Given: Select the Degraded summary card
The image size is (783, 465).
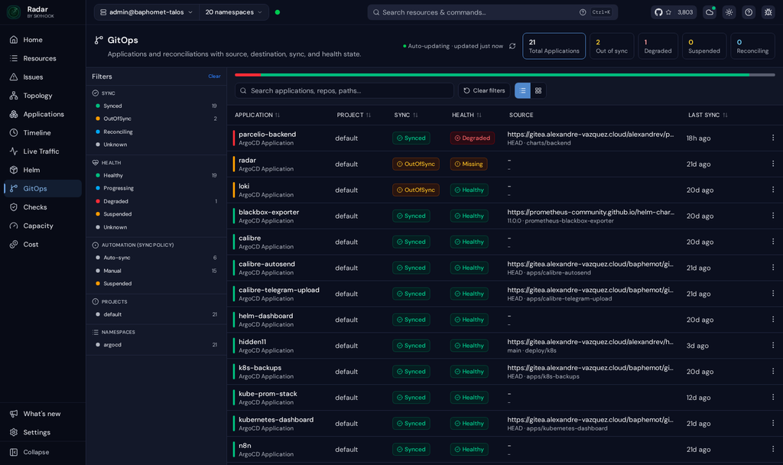Looking at the screenshot, I should pos(658,46).
